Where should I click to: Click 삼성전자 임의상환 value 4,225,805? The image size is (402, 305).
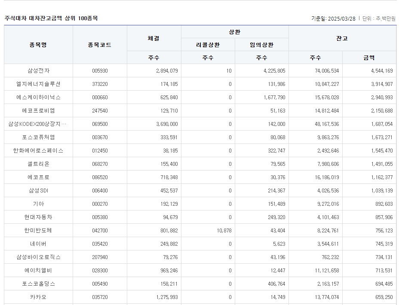click(x=274, y=71)
